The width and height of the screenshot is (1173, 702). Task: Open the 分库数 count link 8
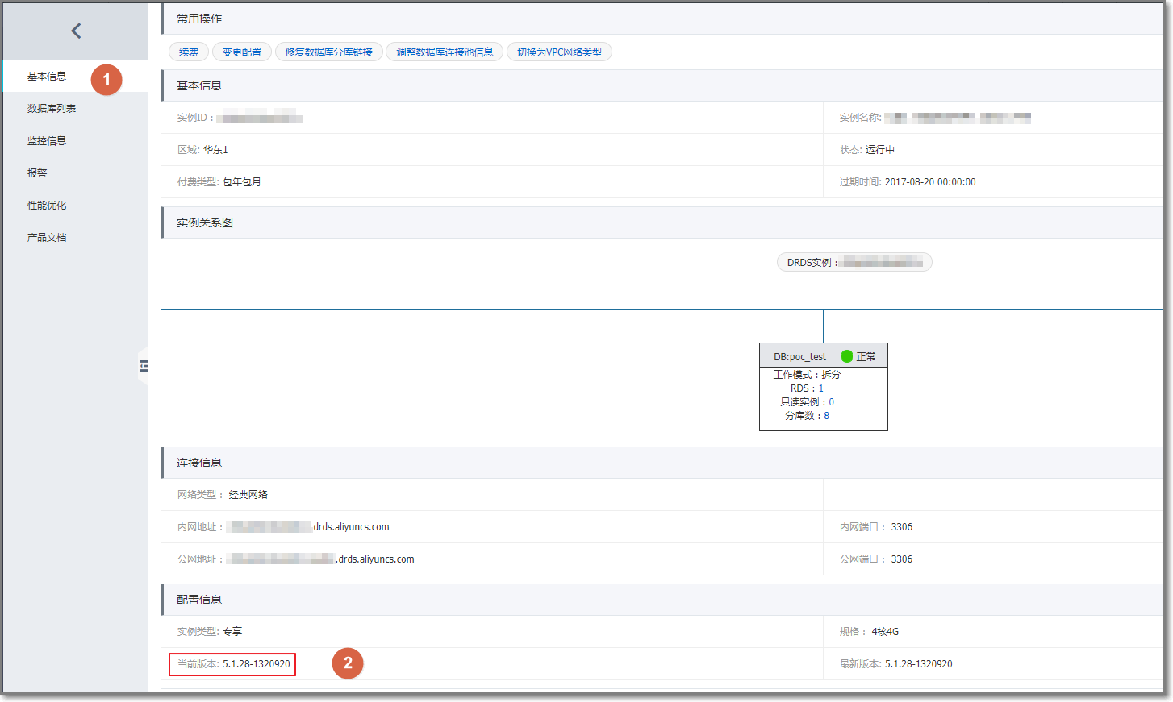click(x=826, y=416)
